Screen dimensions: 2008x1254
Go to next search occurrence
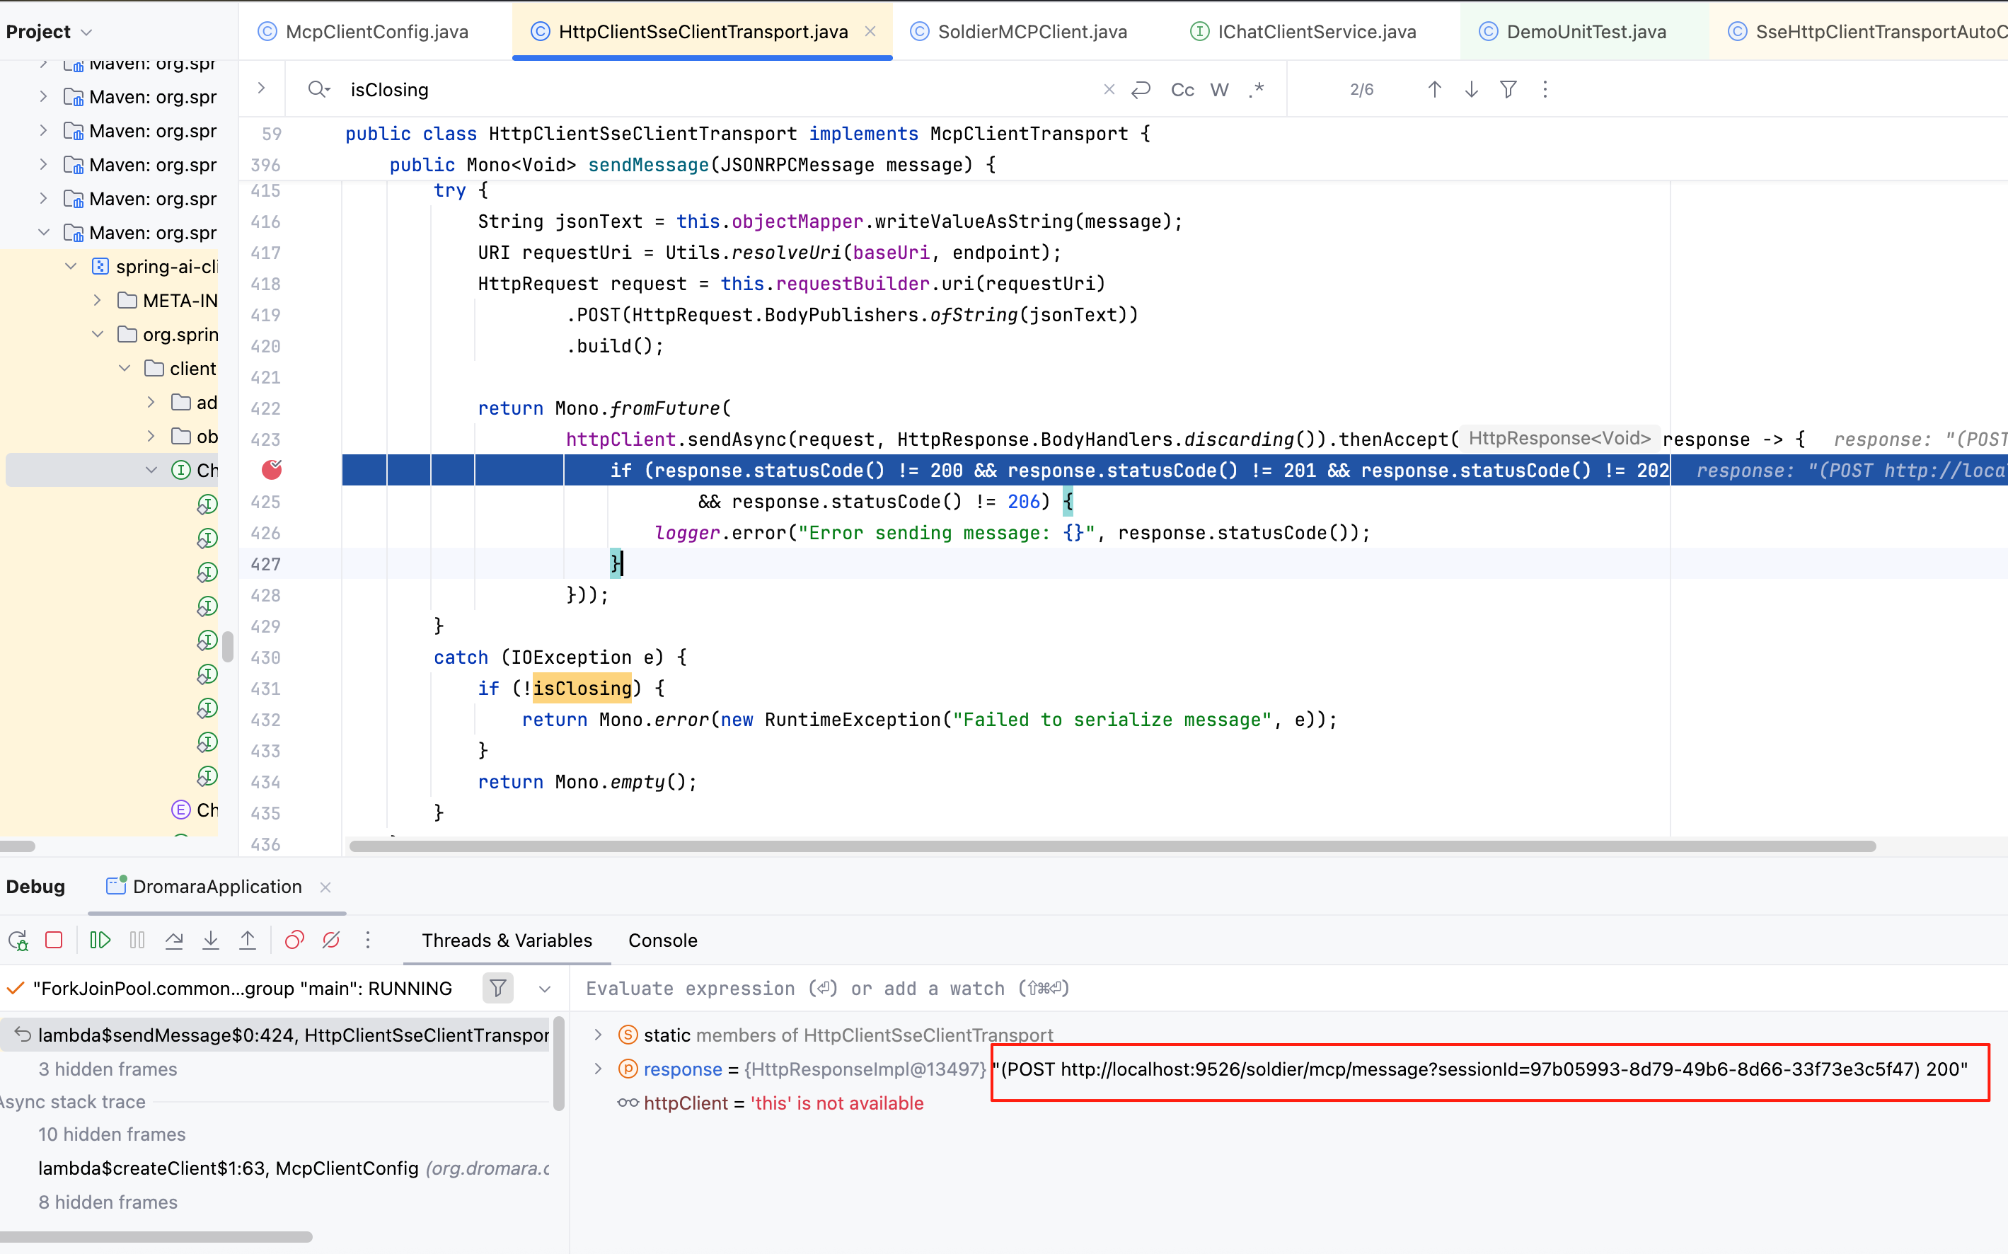(1472, 90)
